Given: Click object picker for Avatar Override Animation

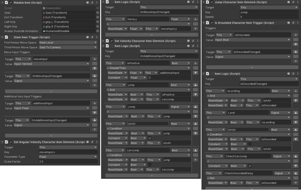Looking at the screenshot, I should pyautogui.click(x=98, y=31).
